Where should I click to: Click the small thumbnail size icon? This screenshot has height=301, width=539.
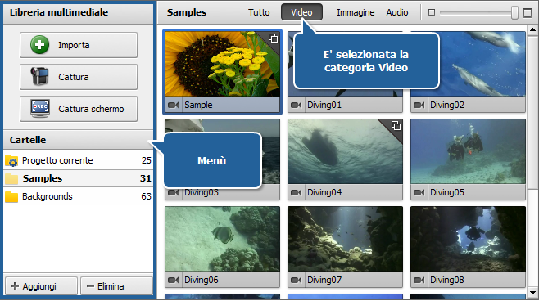(x=432, y=13)
